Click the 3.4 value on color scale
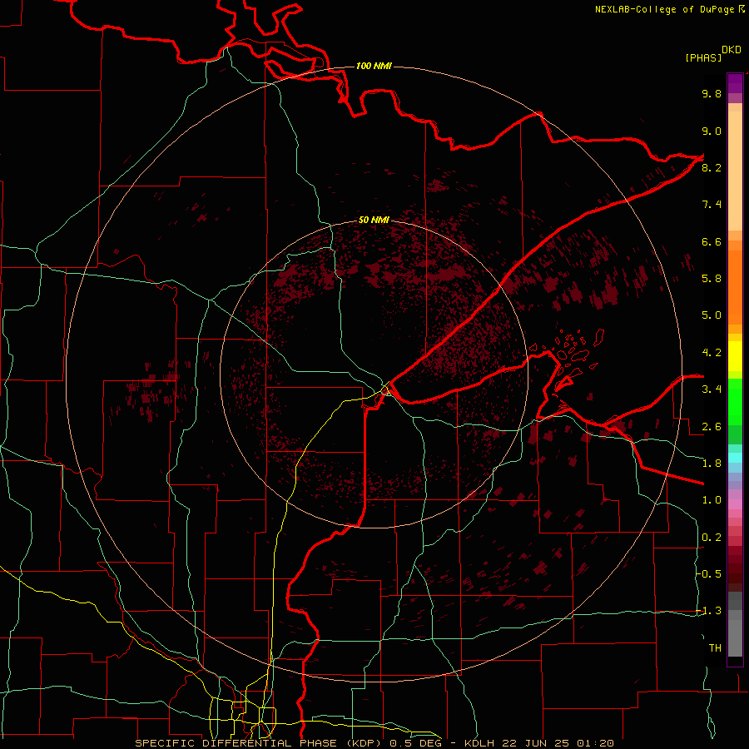The height and width of the screenshot is (749, 749). pyautogui.click(x=712, y=389)
